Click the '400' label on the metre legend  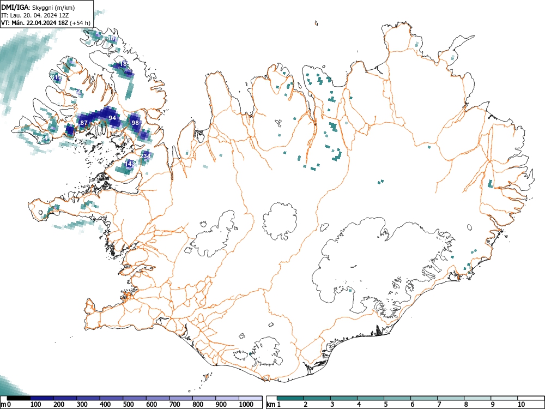[105, 405]
